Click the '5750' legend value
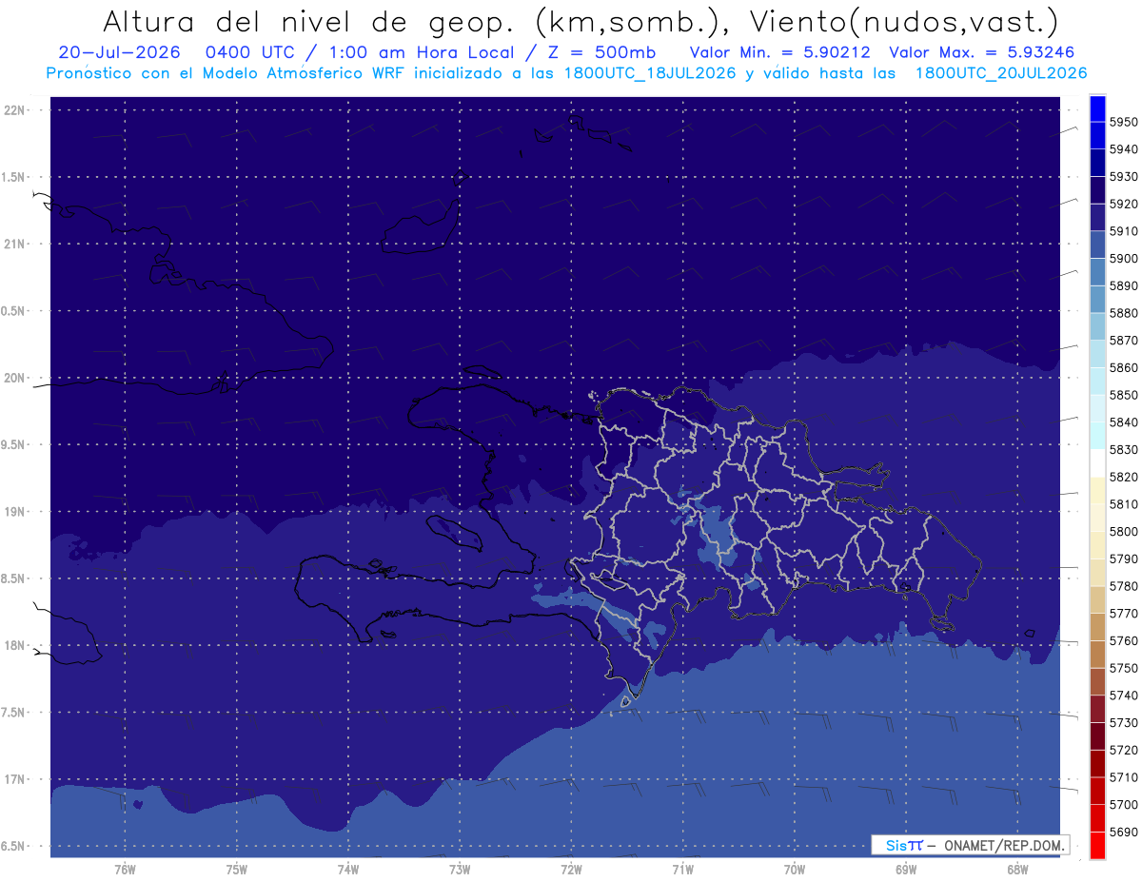Viewport: 1142px width, 882px height. pyautogui.click(x=1124, y=668)
